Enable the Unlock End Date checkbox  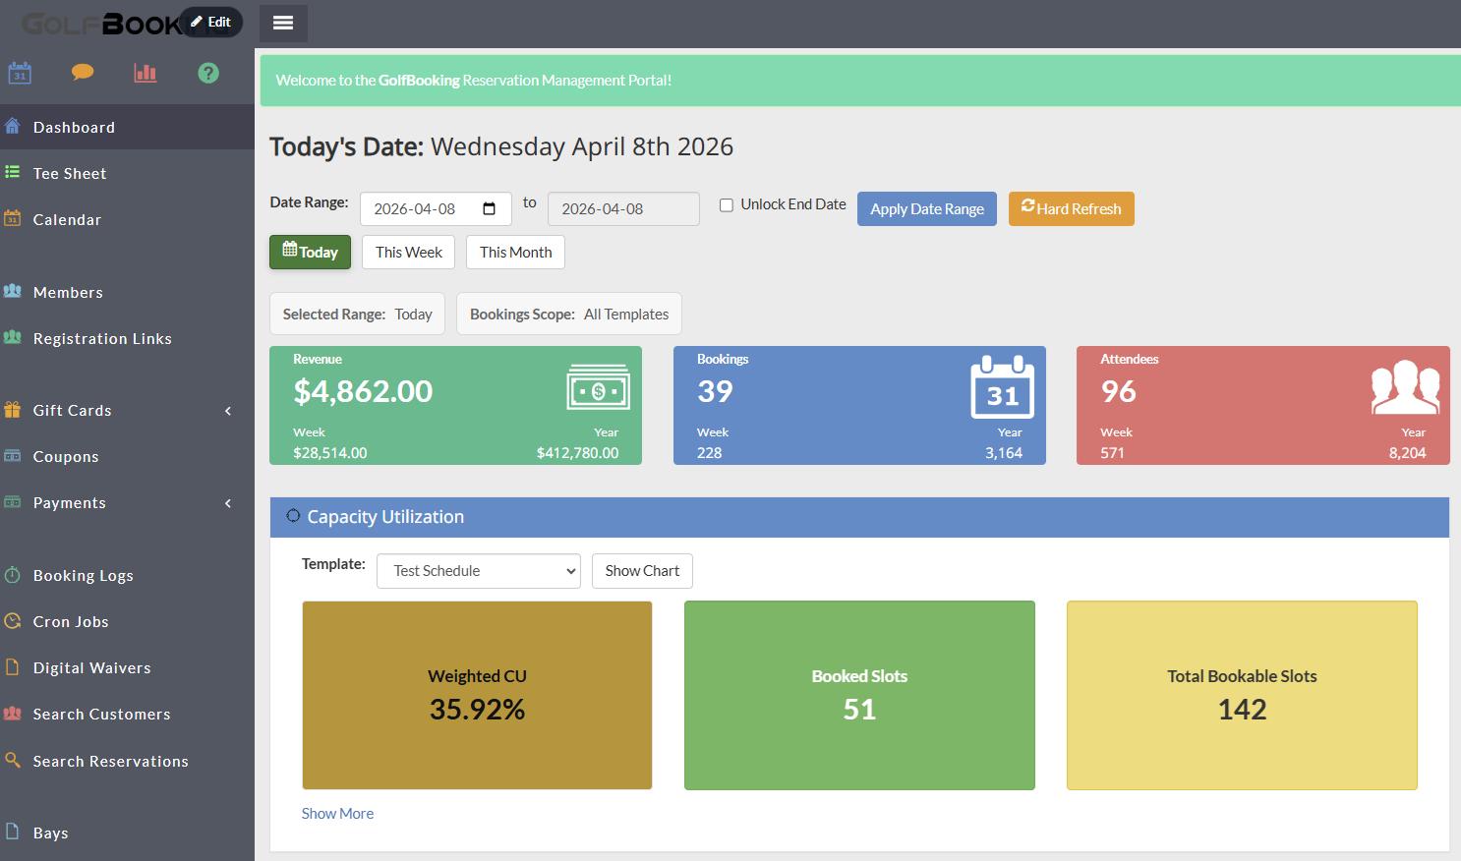[x=726, y=204]
